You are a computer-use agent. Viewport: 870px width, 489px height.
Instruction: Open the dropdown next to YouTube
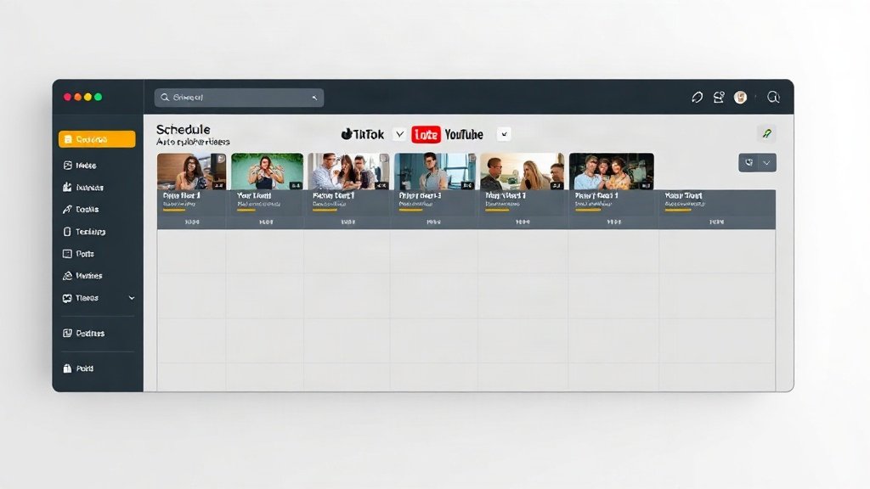(x=504, y=134)
